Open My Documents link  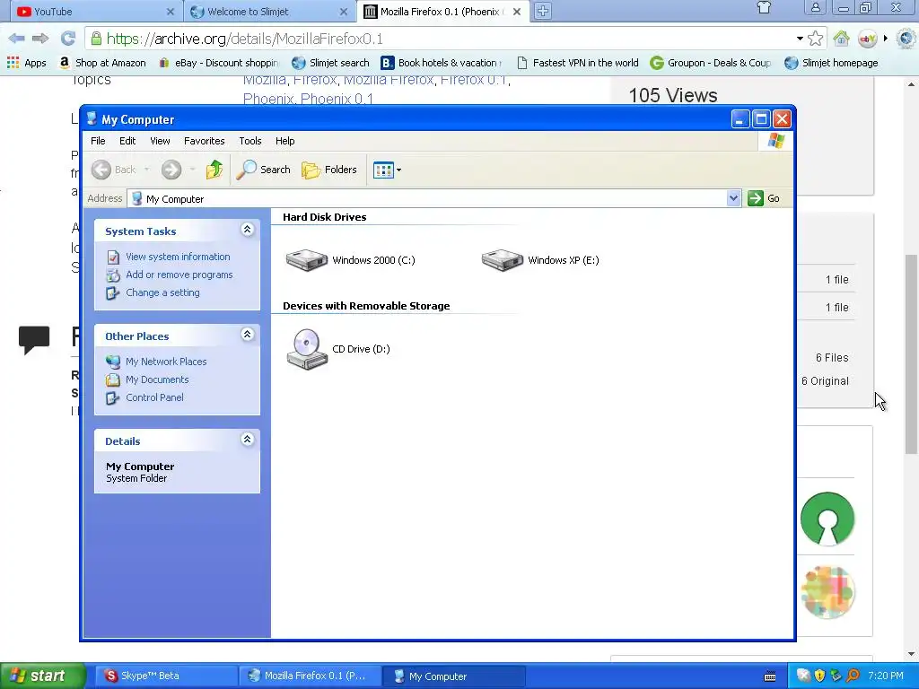pos(157,379)
